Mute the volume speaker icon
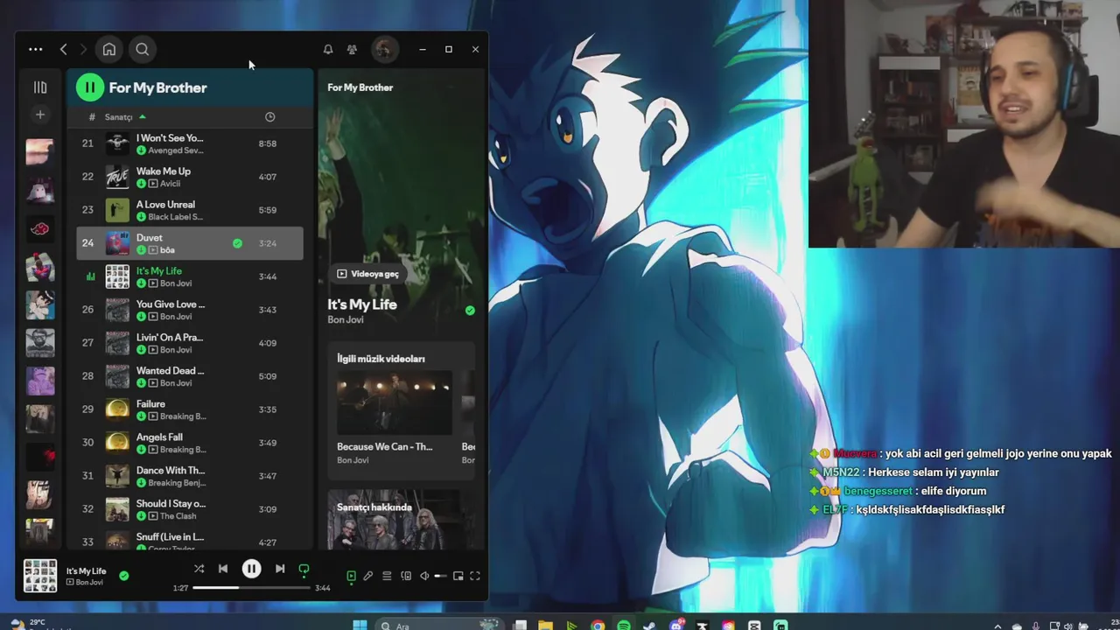The image size is (1120, 630). pos(424,576)
